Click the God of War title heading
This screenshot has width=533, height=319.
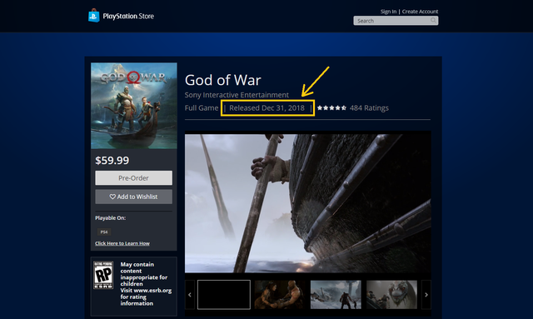223,80
